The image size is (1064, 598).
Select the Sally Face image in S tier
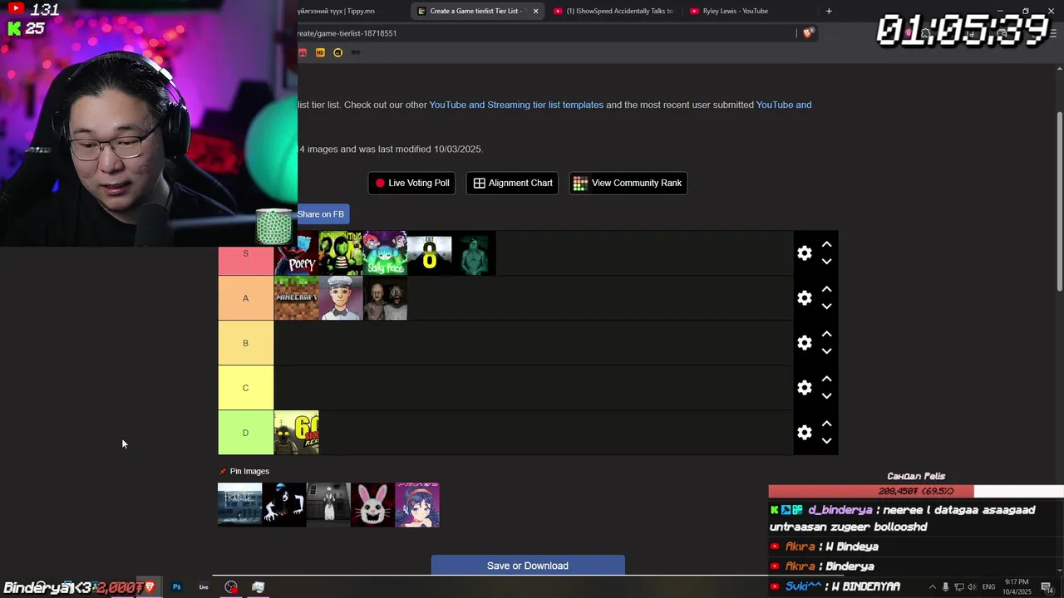coord(385,253)
